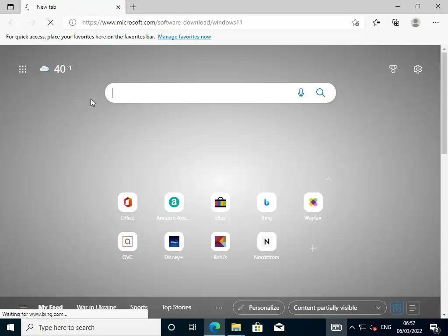
Task: Click the search magnifier button
Action: point(321,93)
